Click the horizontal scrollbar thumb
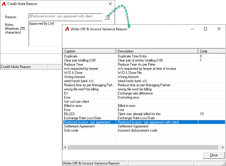The image size is (226, 166). 143,147
